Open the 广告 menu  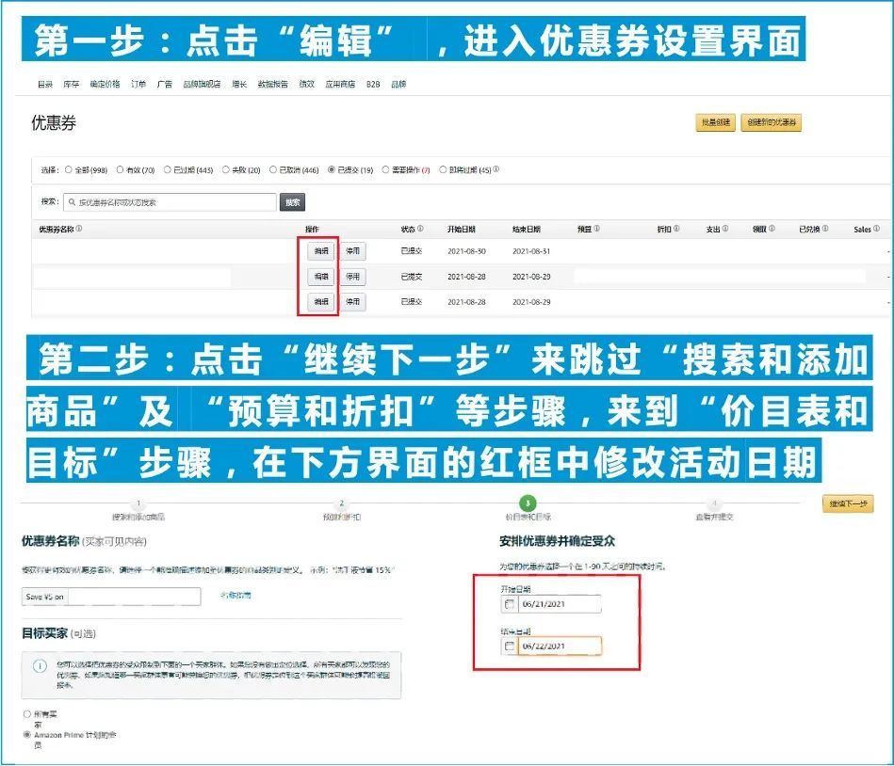(165, 85)
